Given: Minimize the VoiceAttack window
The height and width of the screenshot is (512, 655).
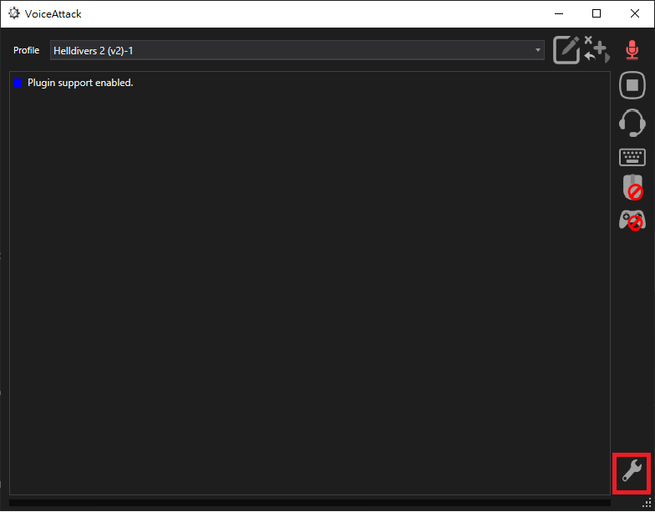Looking at the screenshot, I should 557,13.
